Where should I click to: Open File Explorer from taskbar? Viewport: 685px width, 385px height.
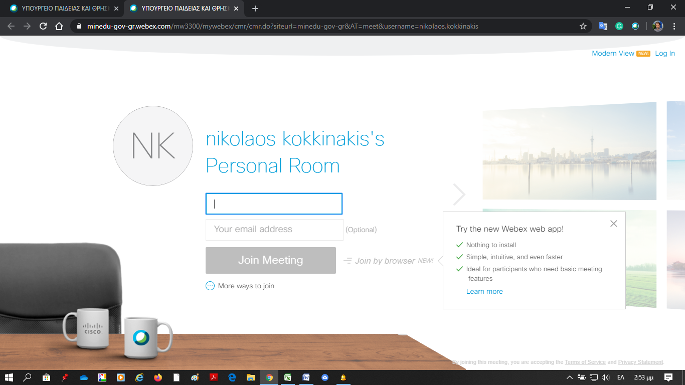click(251, 377)
